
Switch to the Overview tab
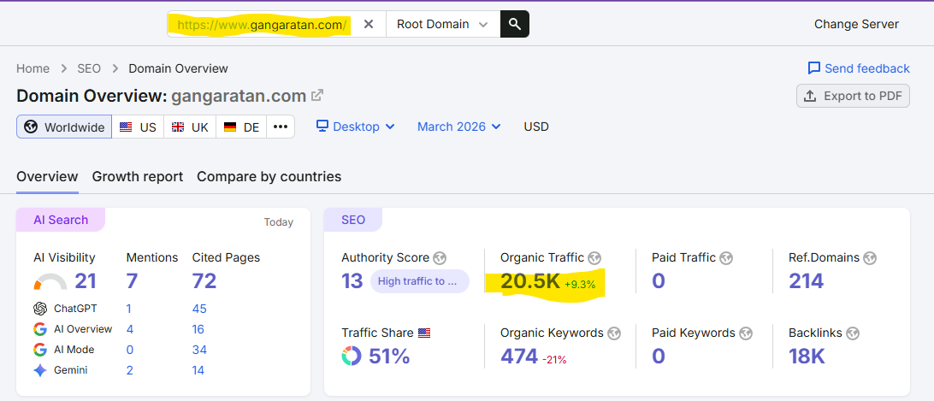coord(47,177)
